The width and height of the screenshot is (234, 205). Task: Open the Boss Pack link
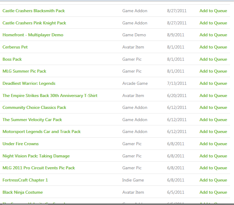12,59
